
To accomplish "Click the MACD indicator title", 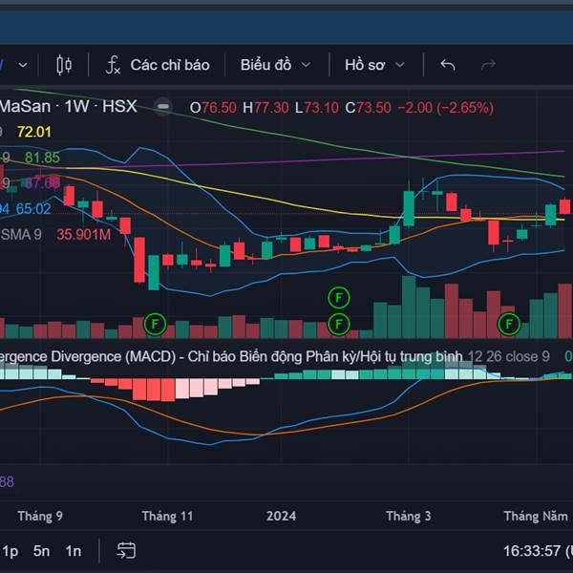I will (231, 356).
